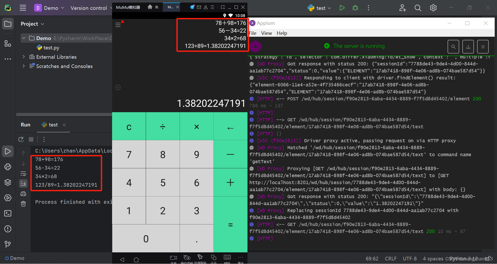Tap Android home button in MuMu
497x264 pixels.
point(136,259)
